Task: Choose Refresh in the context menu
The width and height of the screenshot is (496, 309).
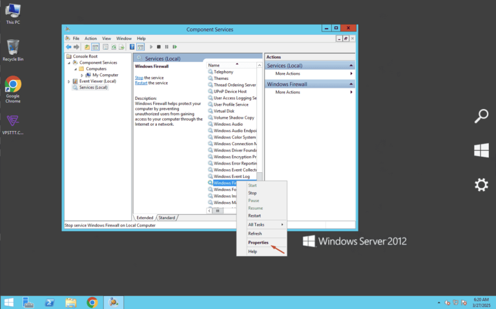Action: pos(262,234)
